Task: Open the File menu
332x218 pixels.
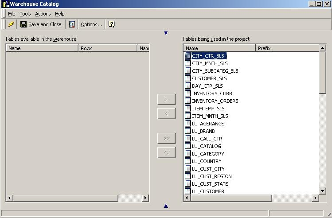Action: tap(12, 14)
